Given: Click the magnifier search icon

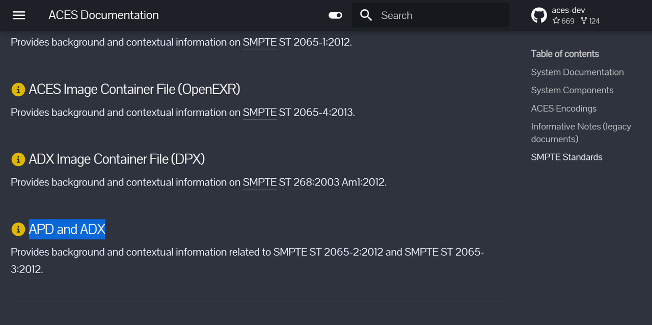Looking at the screenshot, I should point(366,15).
